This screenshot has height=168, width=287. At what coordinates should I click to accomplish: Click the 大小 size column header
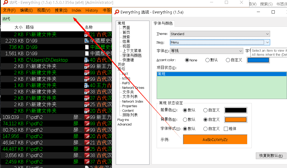(18, 27)
